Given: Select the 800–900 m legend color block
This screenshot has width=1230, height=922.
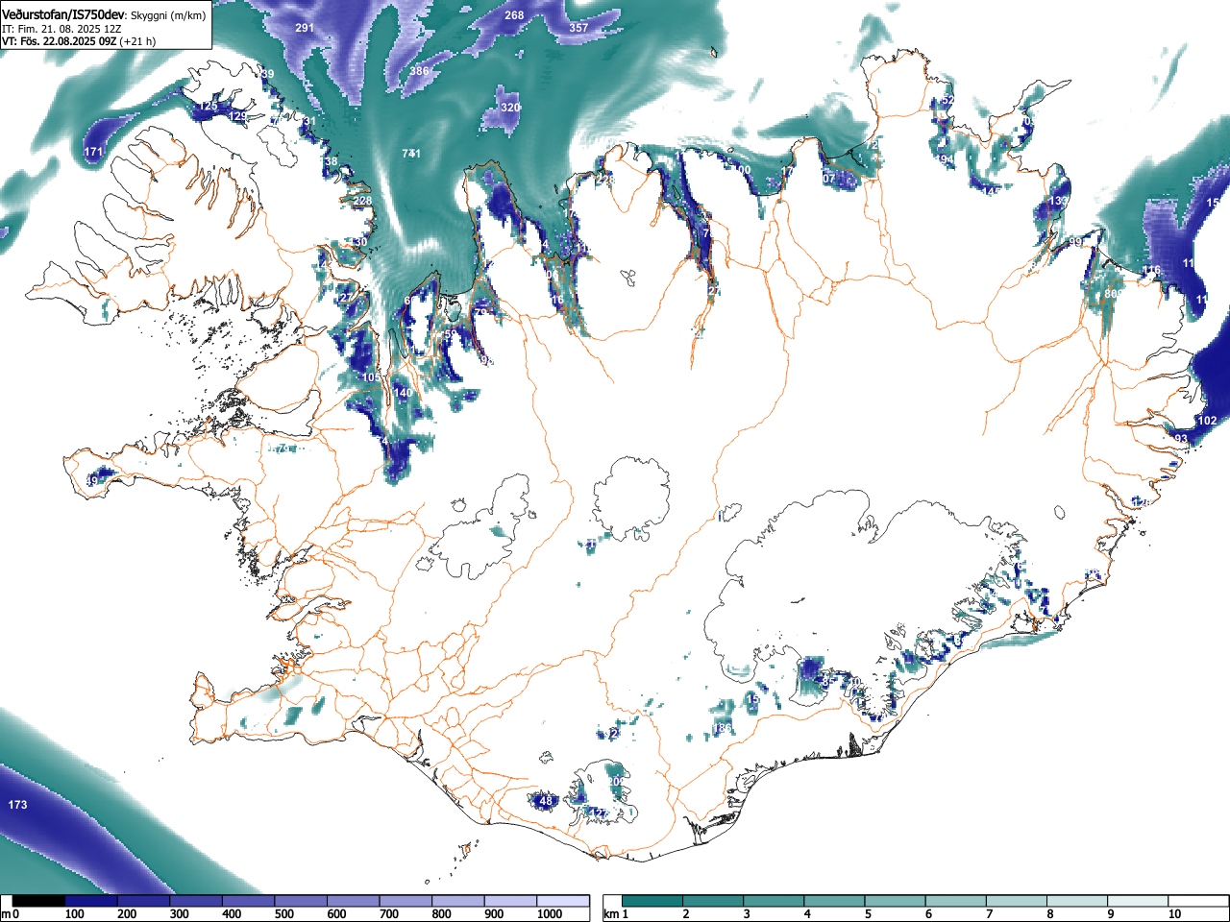Looking at the screenshot, I should [x=458, y=901].
